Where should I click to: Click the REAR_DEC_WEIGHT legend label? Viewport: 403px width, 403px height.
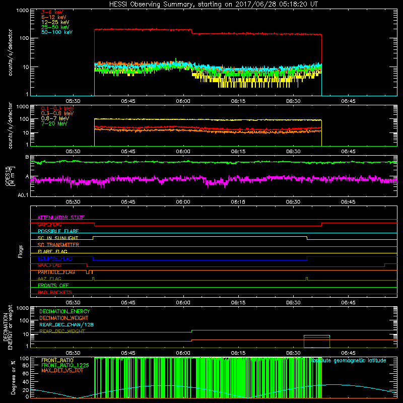[62, 331]
